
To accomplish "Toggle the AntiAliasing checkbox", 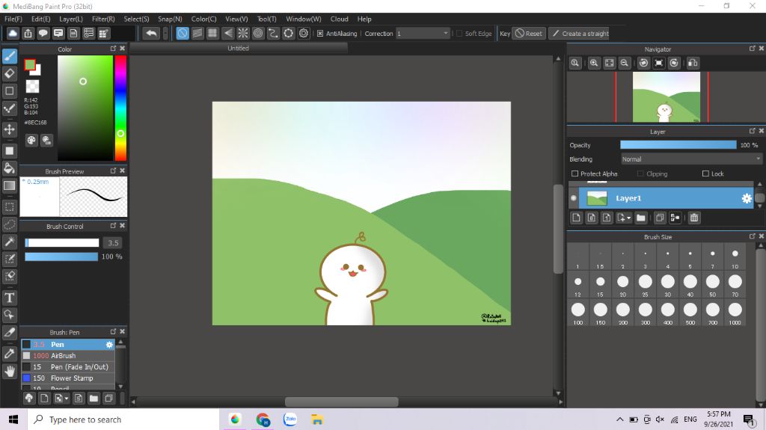I will point(320,34).
